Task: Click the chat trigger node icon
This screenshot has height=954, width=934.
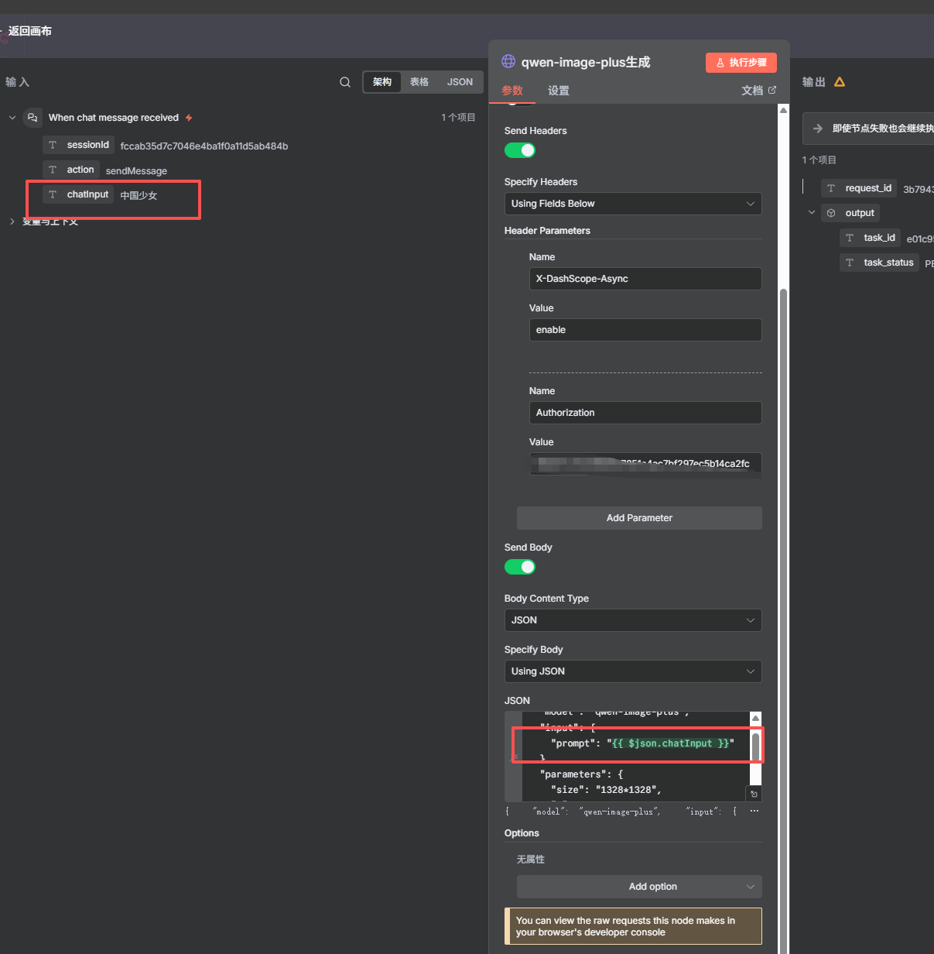Action: tap(33, 118)
